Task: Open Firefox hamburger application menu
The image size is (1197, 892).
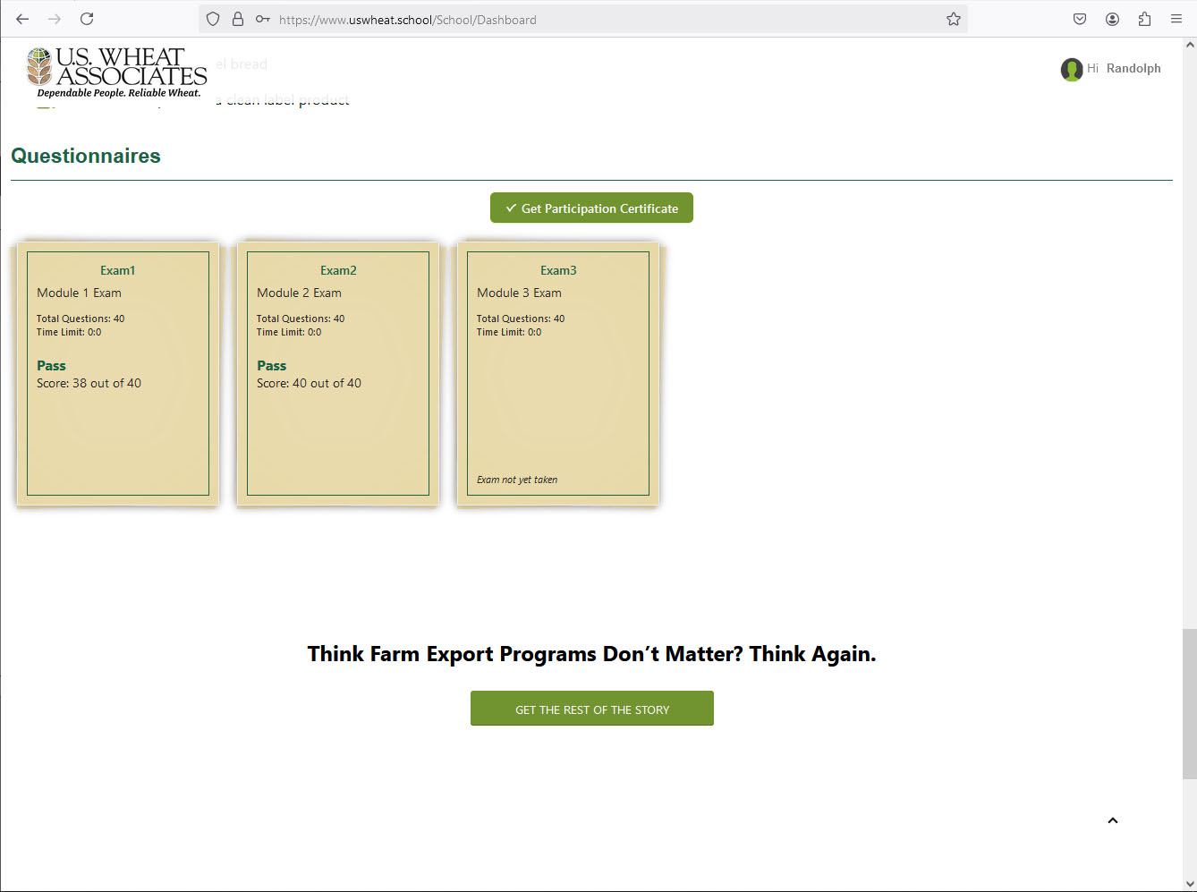Action: pos(1176,19)
